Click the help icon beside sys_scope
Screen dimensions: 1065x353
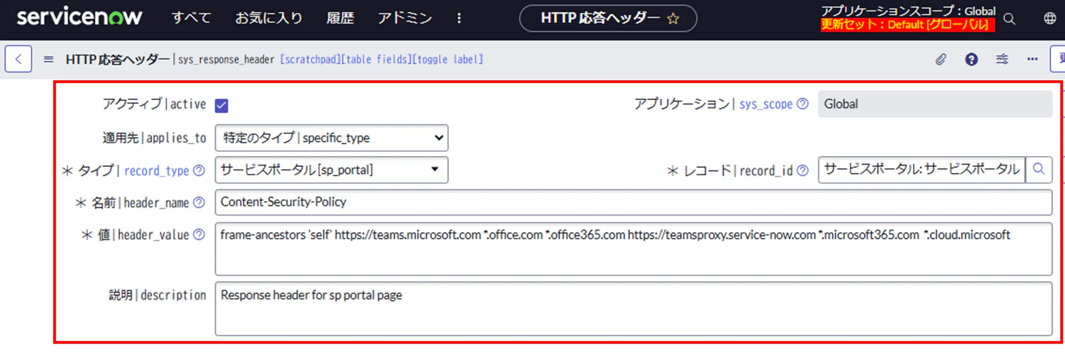tap(803, 104)
